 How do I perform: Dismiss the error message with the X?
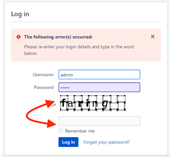click(x=153, y=36)
